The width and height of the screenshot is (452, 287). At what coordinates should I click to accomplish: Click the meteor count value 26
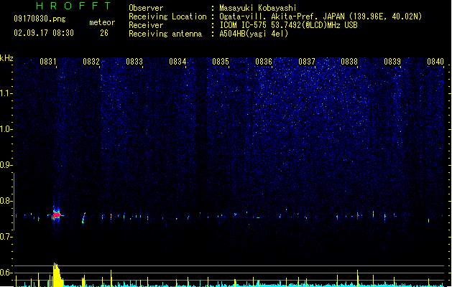(104, 33)
